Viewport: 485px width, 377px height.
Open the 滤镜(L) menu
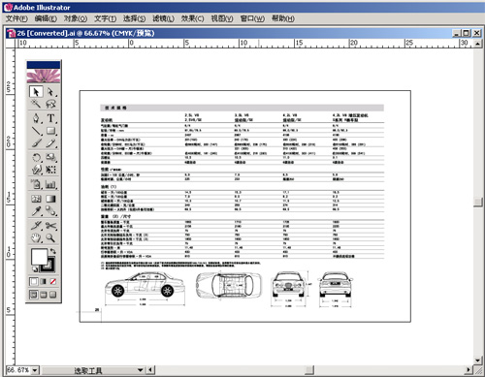(163, 18)
